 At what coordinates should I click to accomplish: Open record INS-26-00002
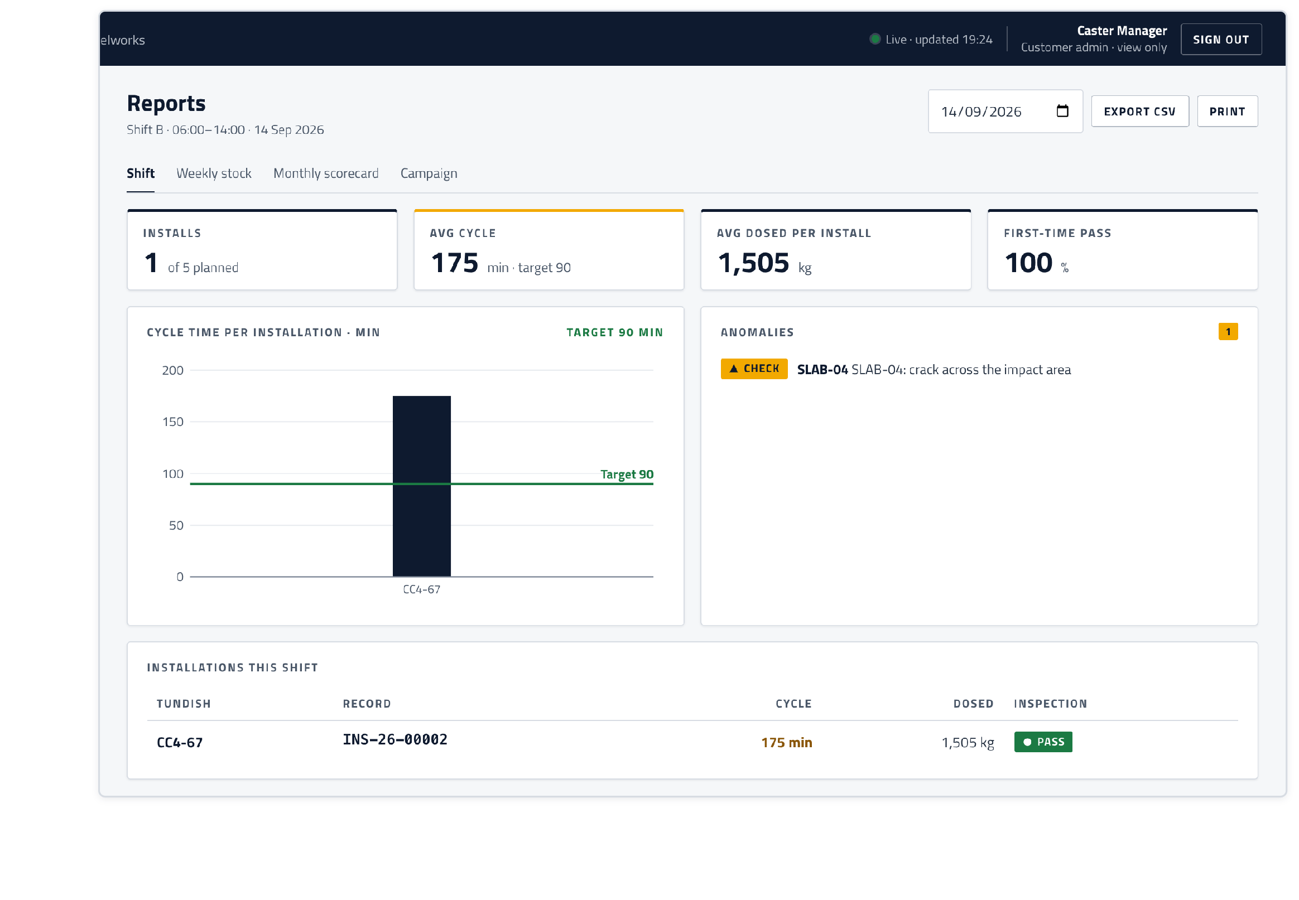(x=395, y=739)
